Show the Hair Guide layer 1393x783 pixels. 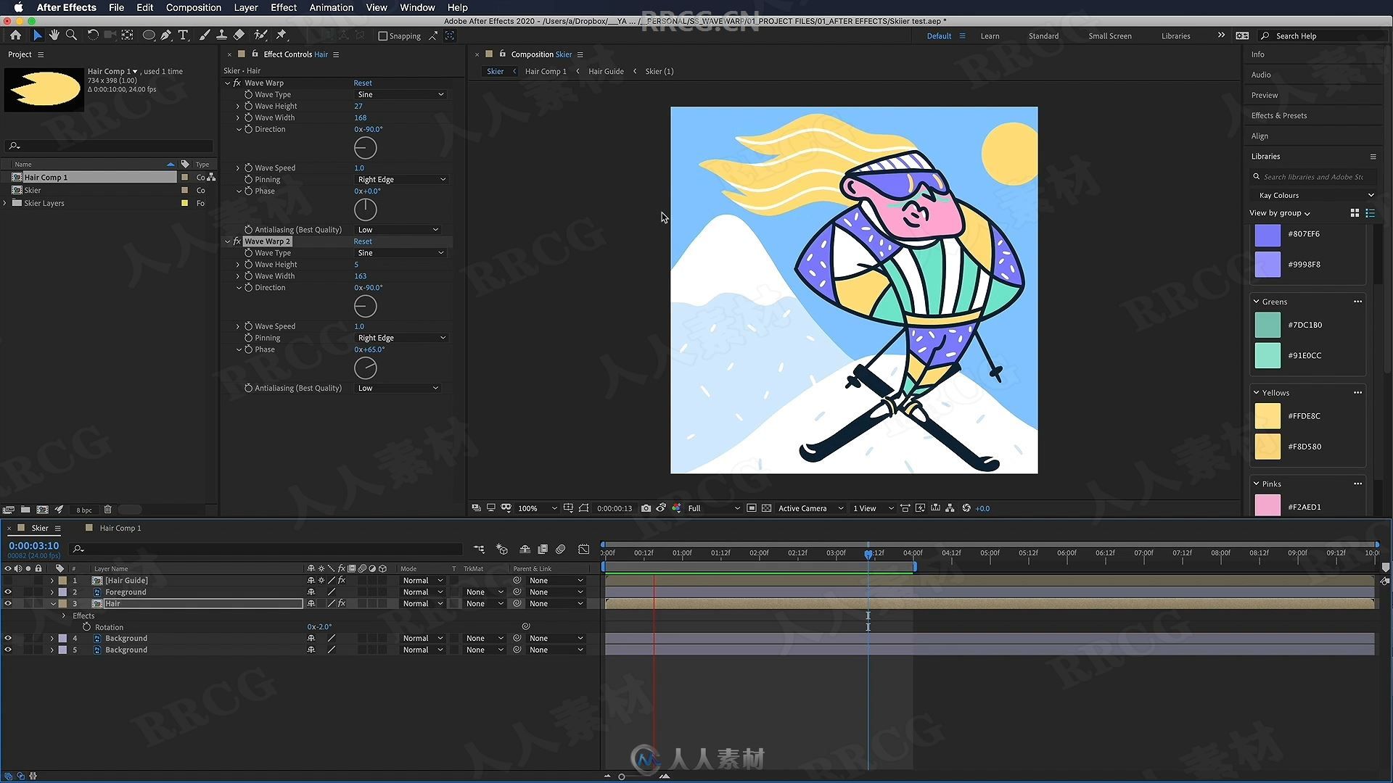(x=8, y=581)
